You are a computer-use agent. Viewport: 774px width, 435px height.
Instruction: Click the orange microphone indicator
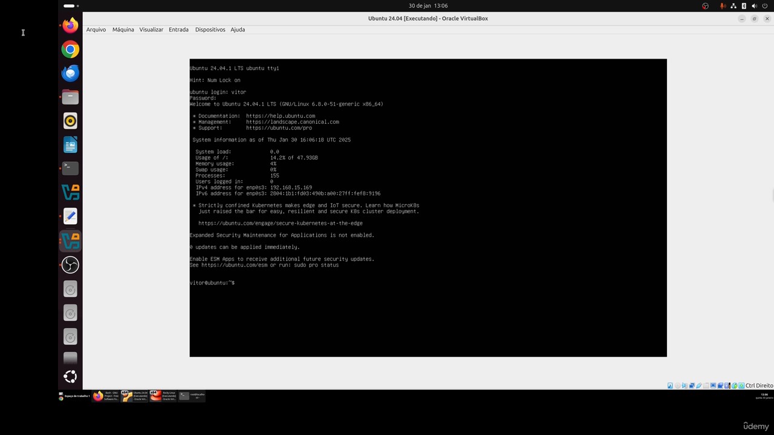pyautogui.click(x=723, y=6)
